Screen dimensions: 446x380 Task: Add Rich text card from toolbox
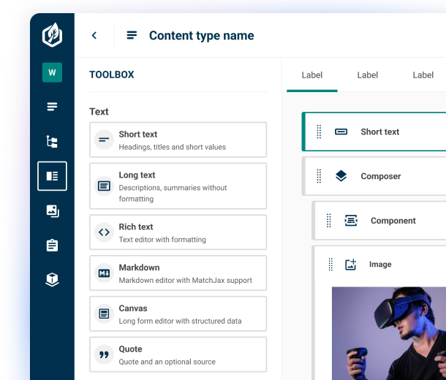click(x=178, y=232)
